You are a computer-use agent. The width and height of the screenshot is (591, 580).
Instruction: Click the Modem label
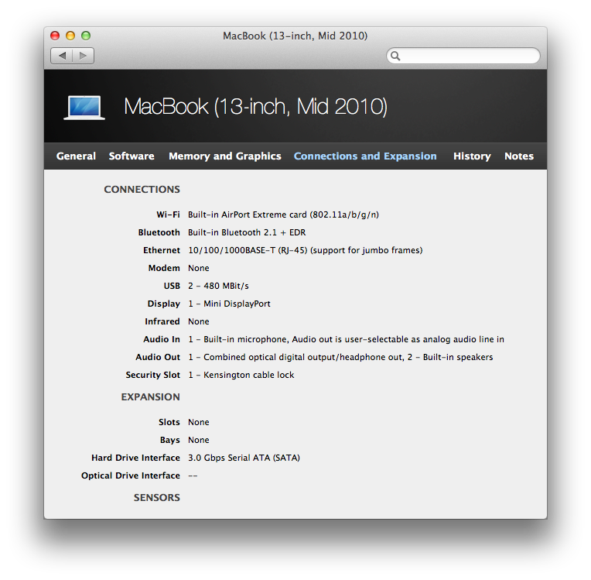coord(164,268)
